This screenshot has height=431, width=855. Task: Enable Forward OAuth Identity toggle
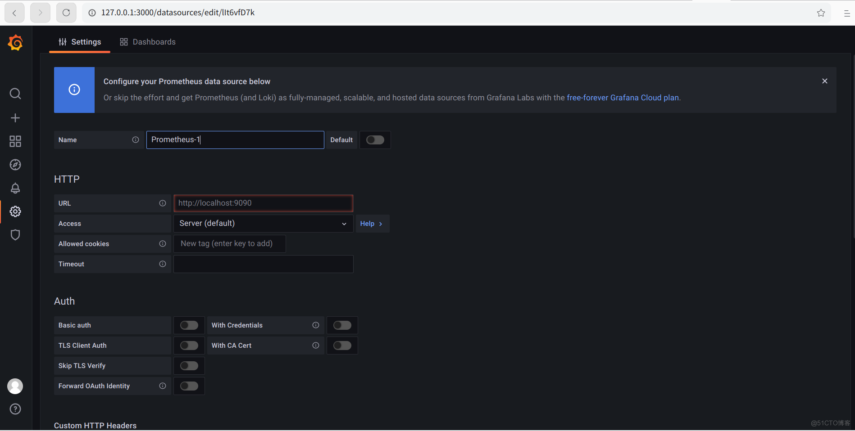pos(189,386)
